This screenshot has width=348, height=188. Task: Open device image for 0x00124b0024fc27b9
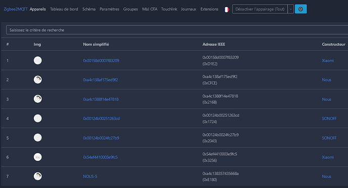(38, 138)
